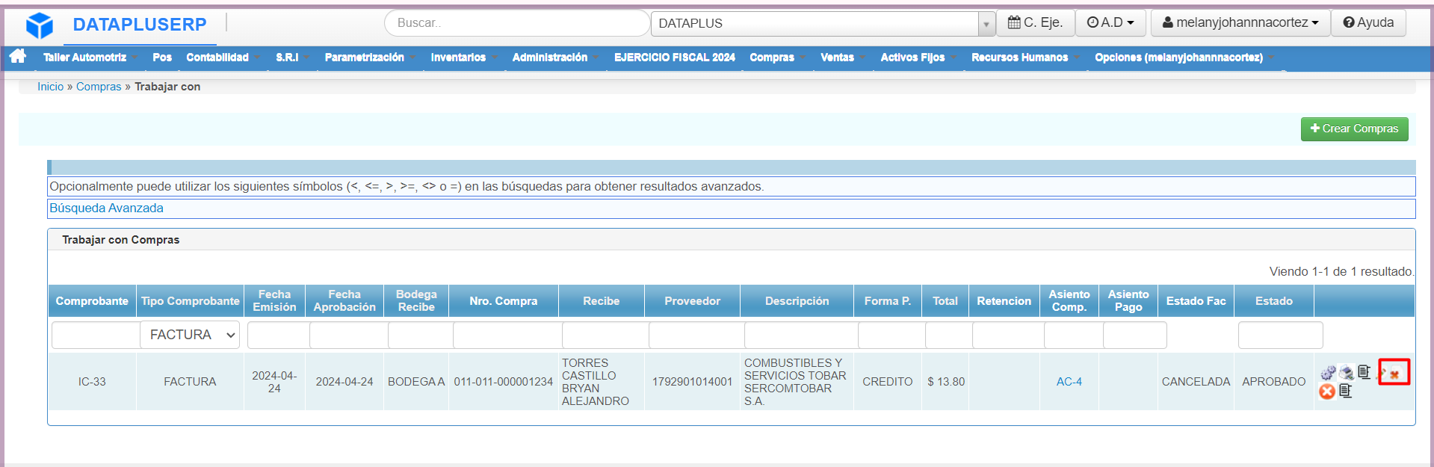Screen dimensions: 1434x467
Task: Select the CANCELADA status cell
Action: [1196, 382]
